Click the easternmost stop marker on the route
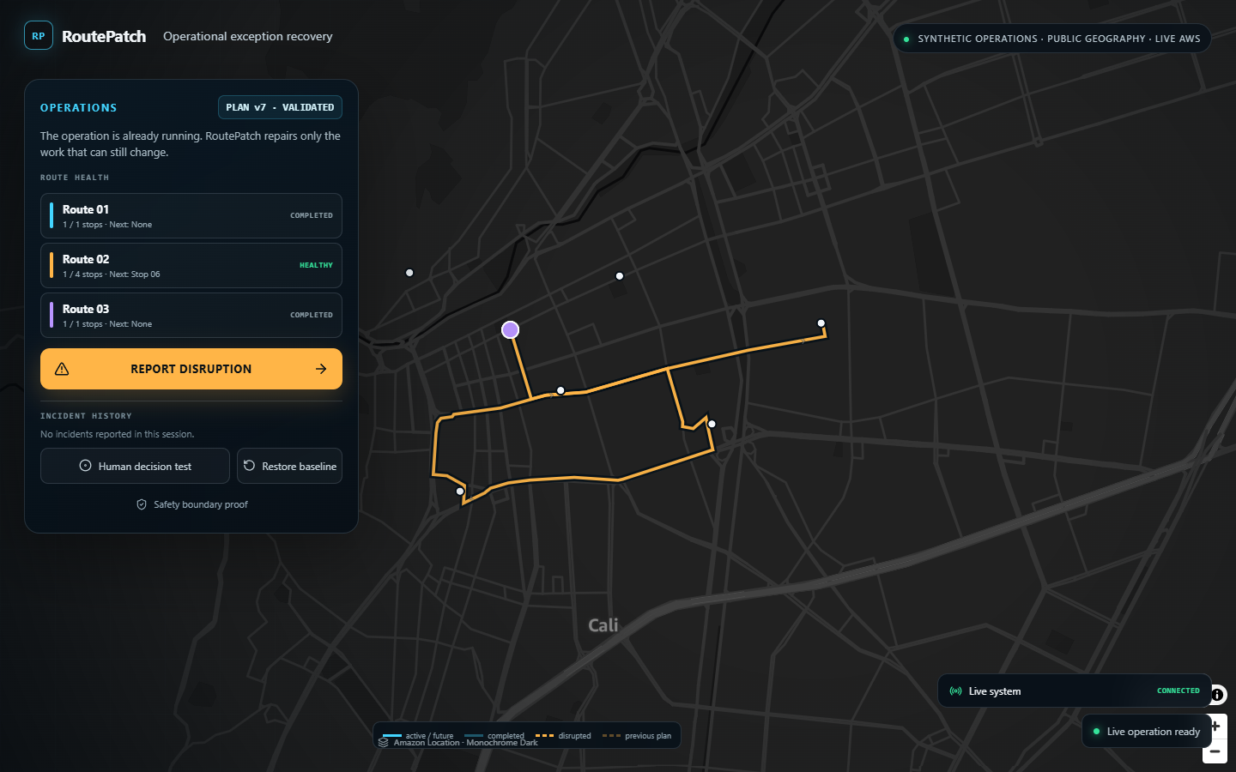Image resolution: width=1236 pixels, height=772 pixels. [x=821, y=323]
